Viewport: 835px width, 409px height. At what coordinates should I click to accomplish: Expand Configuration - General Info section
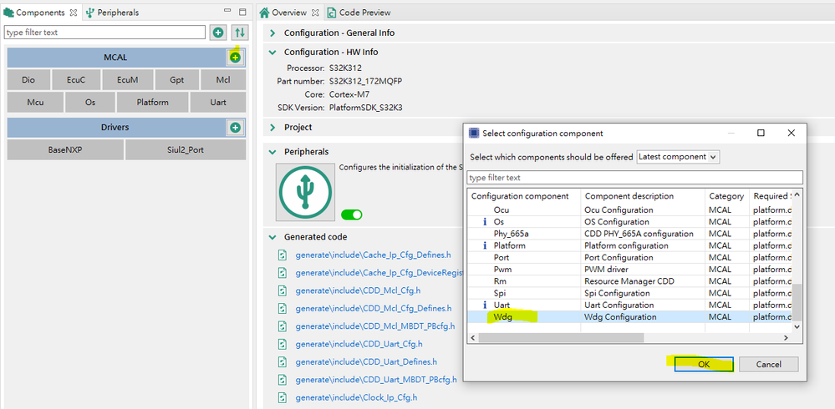[272, 33]
